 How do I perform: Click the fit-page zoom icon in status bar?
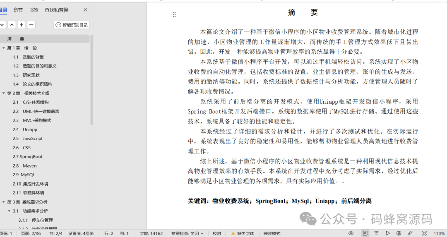424,233
